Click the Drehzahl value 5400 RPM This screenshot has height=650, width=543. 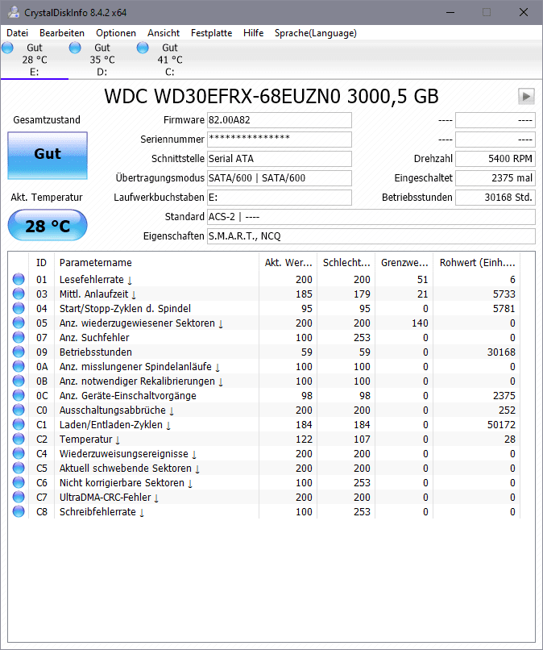495,159
